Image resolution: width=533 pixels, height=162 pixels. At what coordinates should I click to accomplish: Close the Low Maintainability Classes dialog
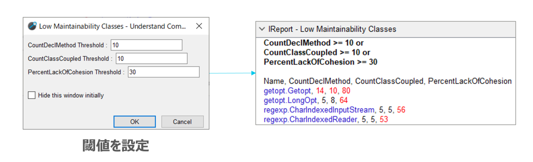tap(199, 26)
